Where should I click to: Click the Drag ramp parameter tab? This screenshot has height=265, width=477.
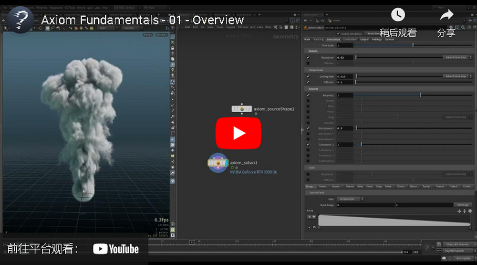379,186
